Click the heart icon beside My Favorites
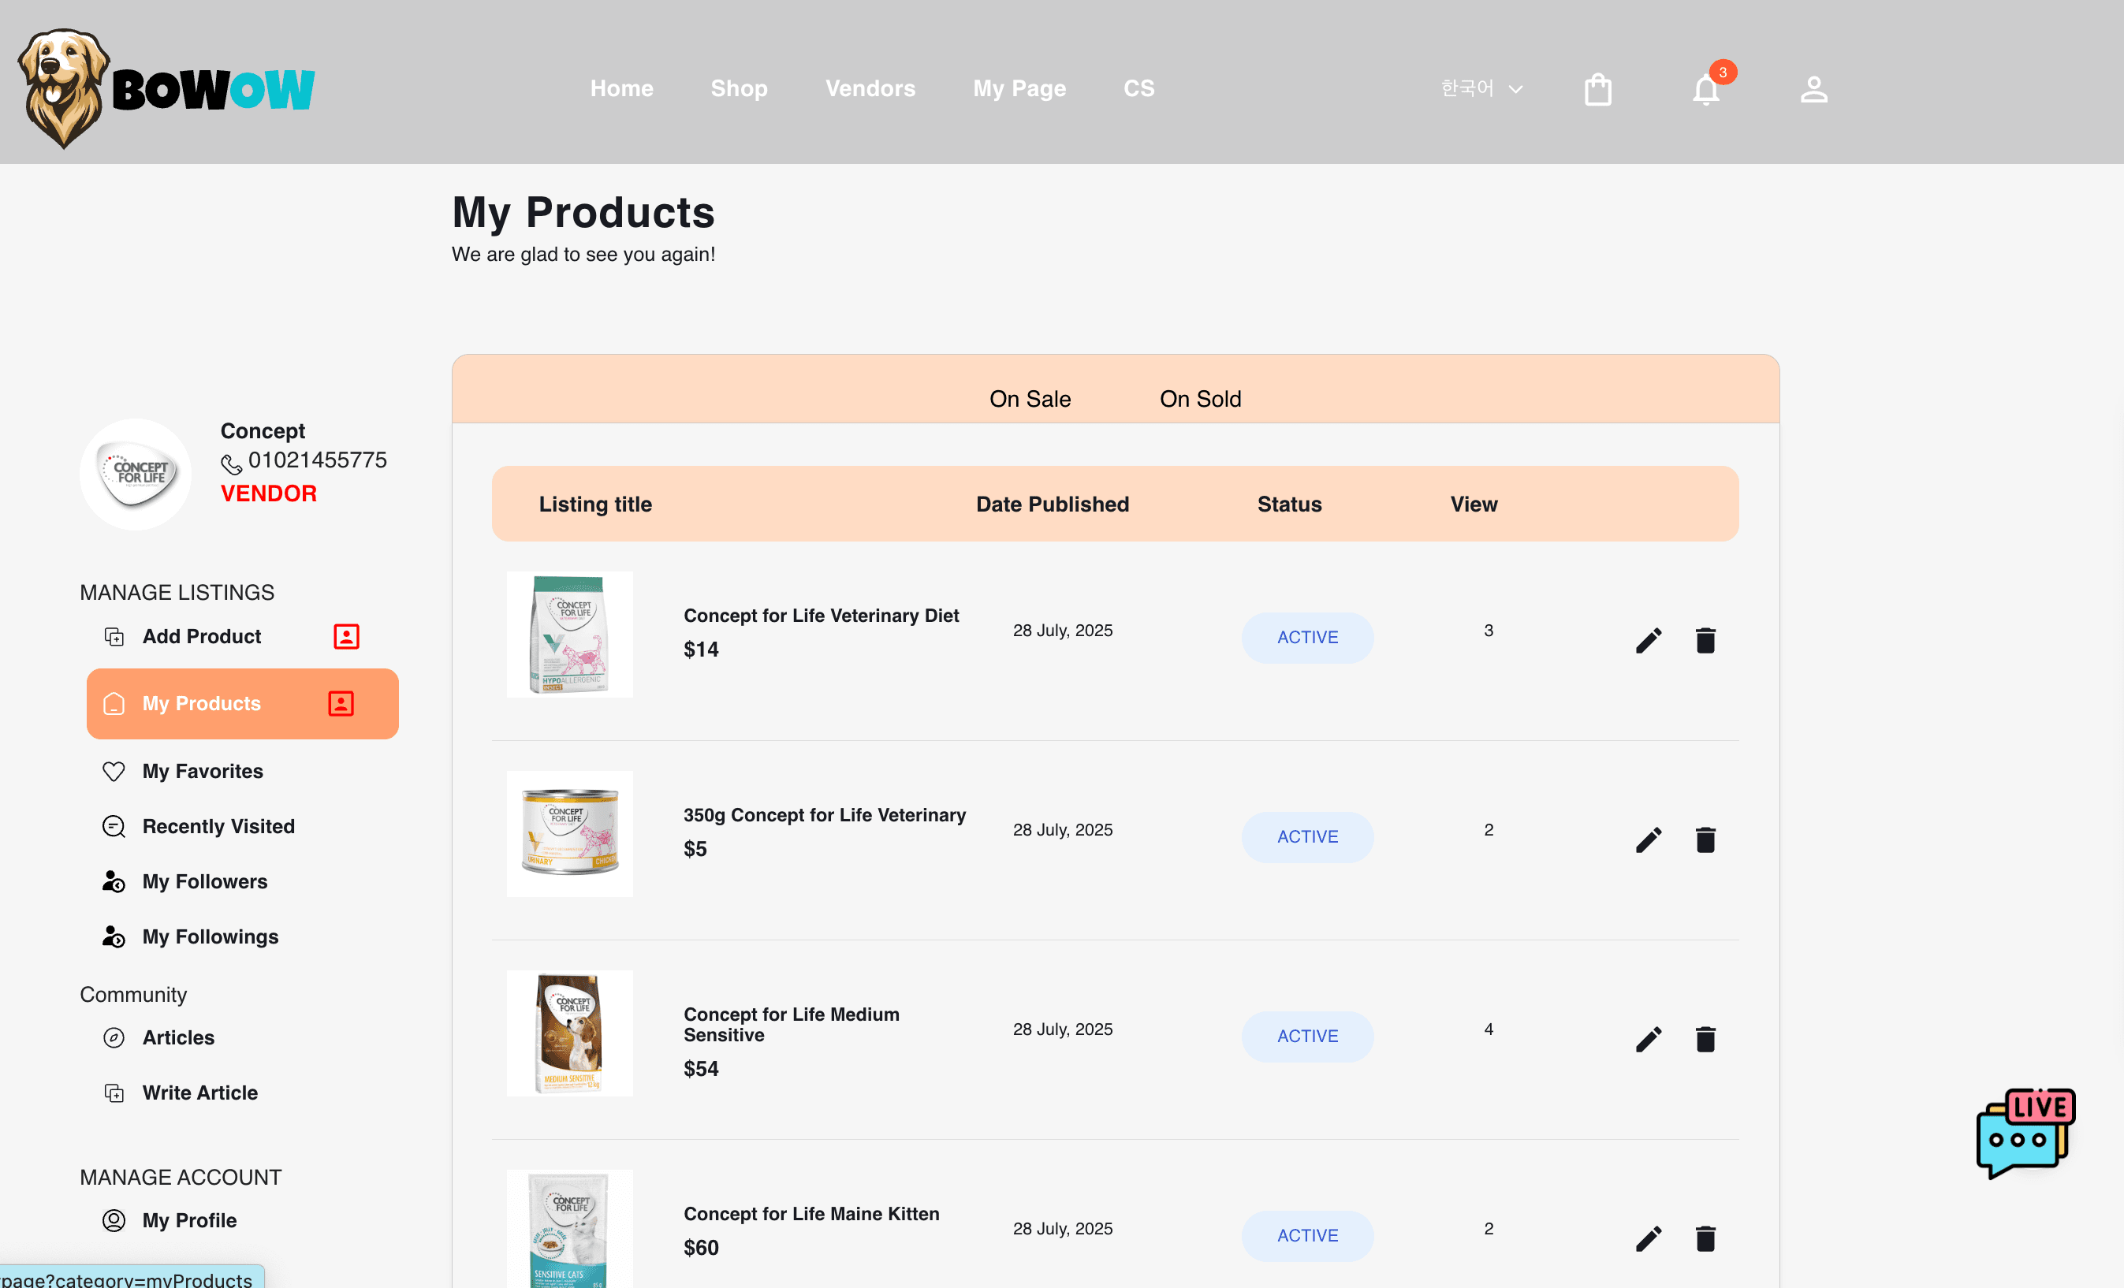 (x=114, y=771)
